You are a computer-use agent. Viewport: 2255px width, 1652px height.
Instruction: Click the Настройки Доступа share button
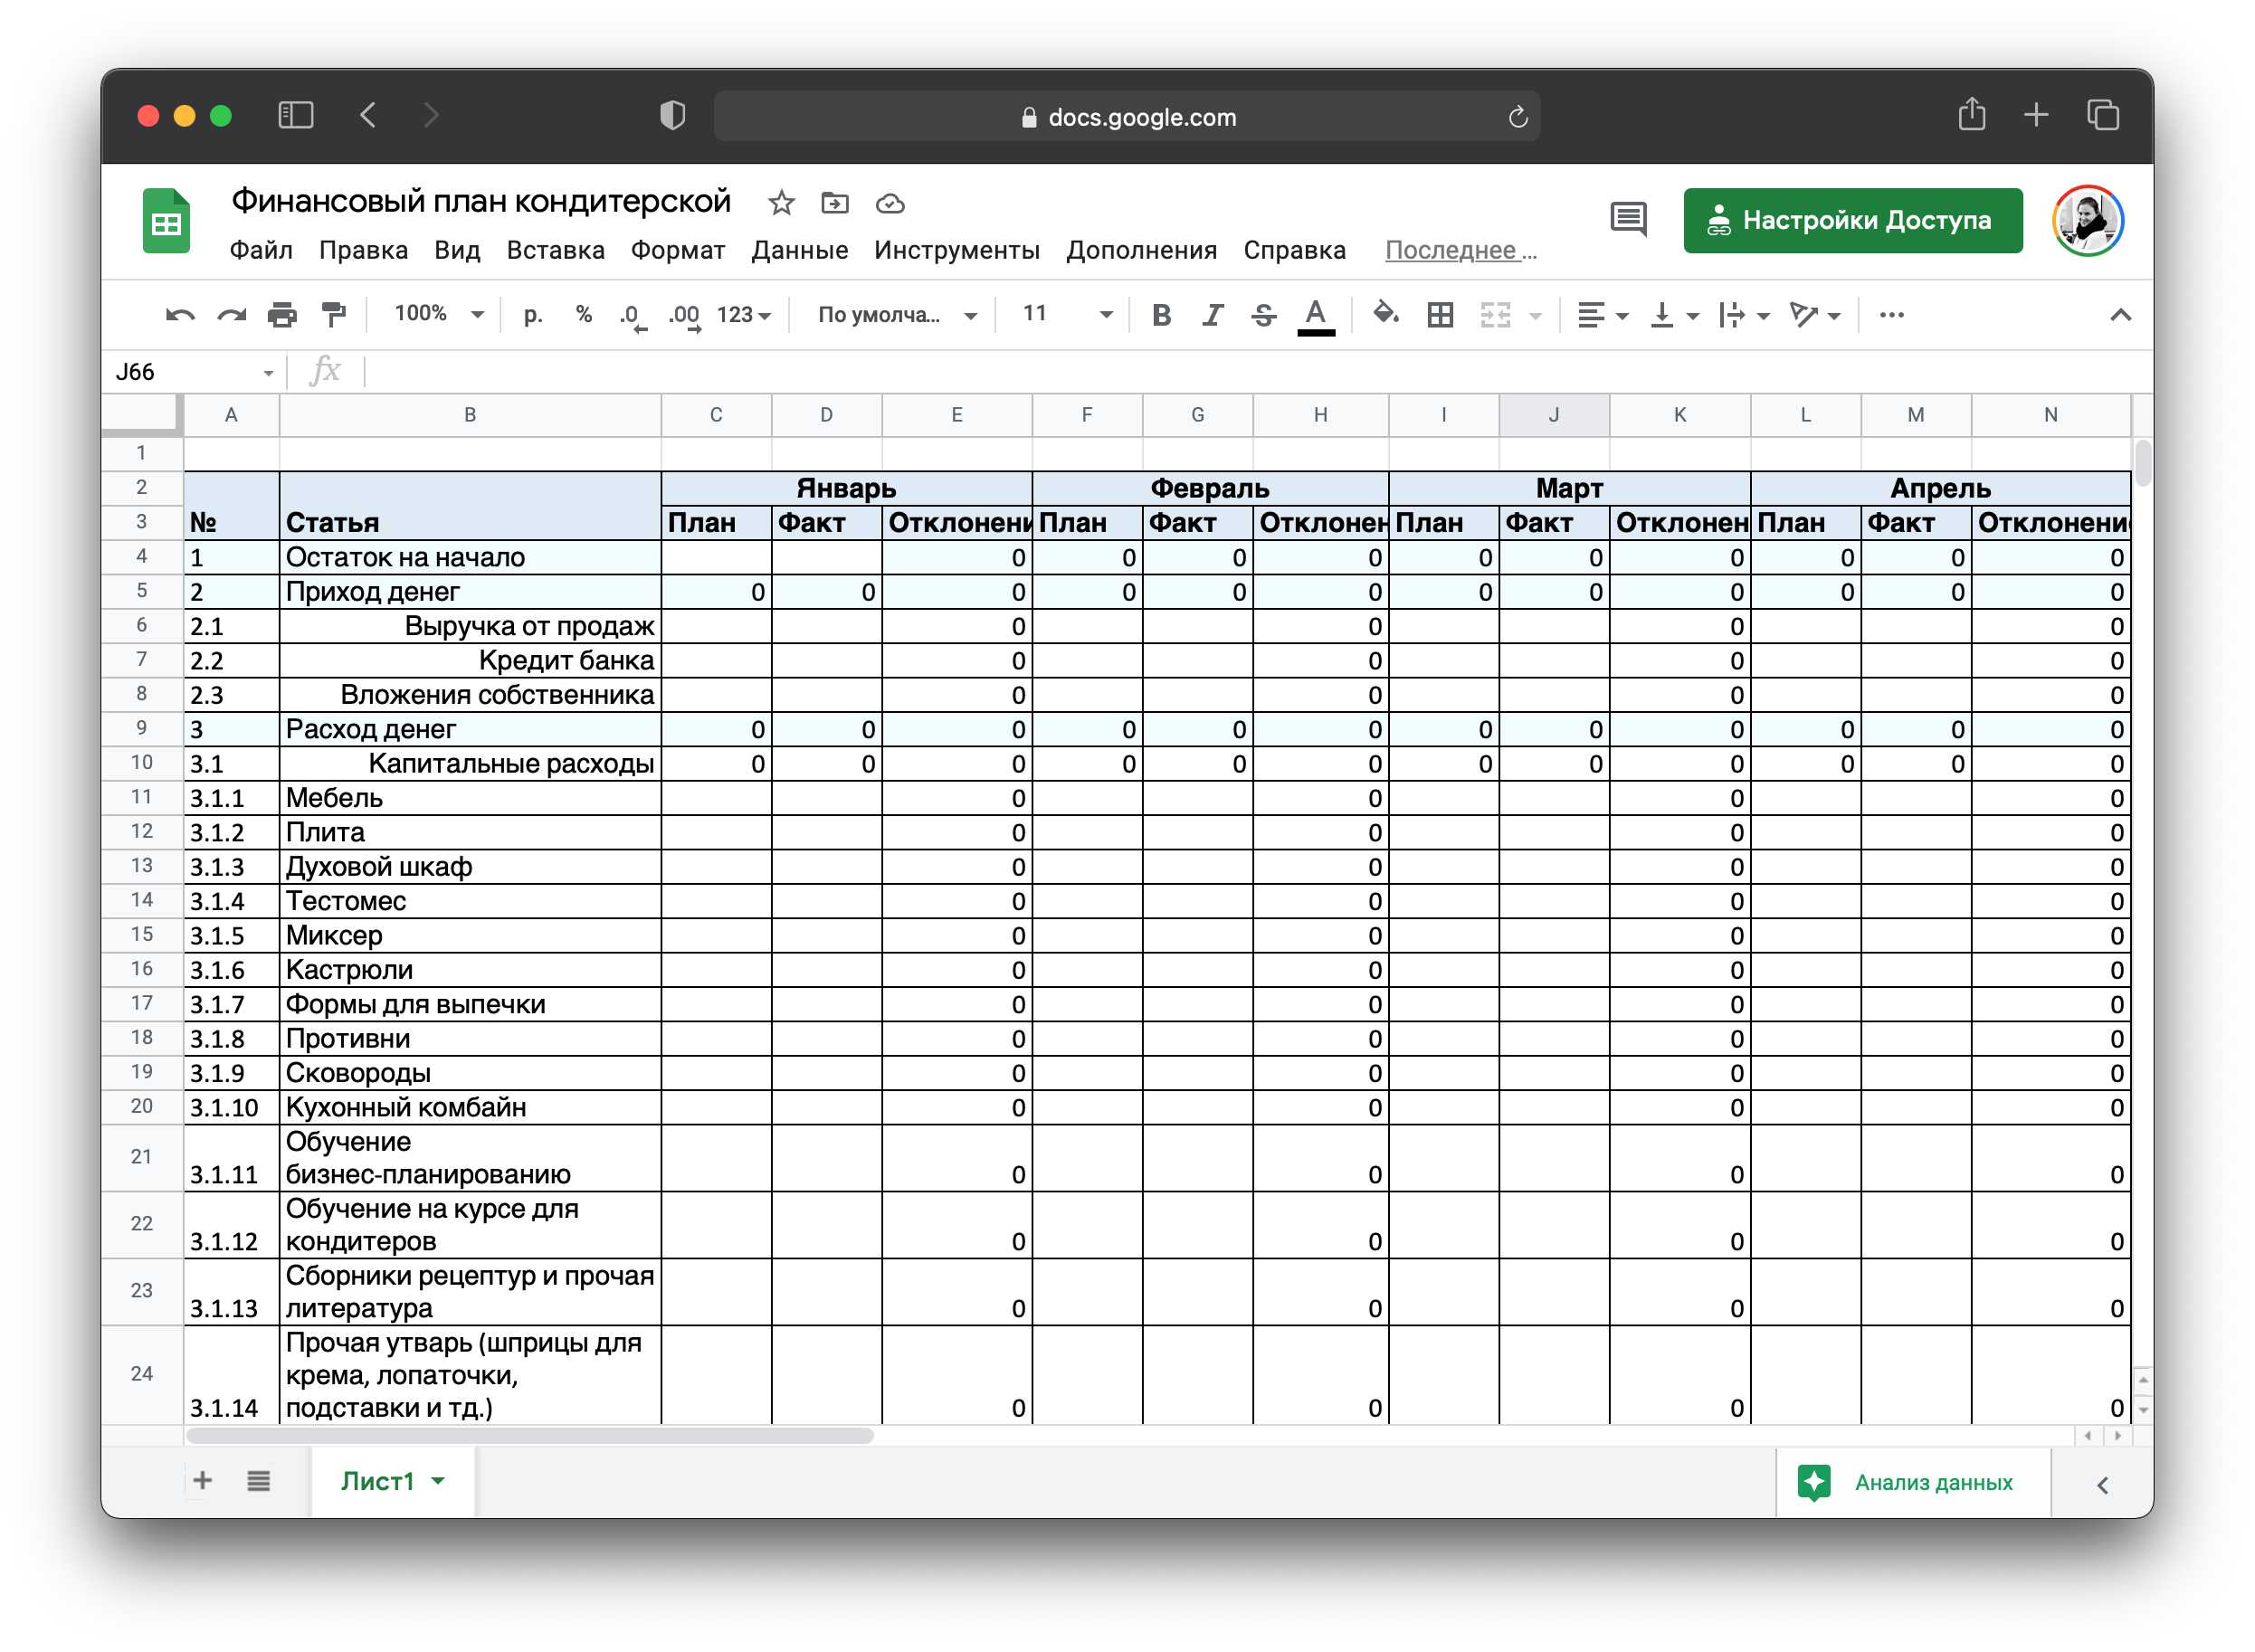pyautogui.click(x=1852, y=220)
